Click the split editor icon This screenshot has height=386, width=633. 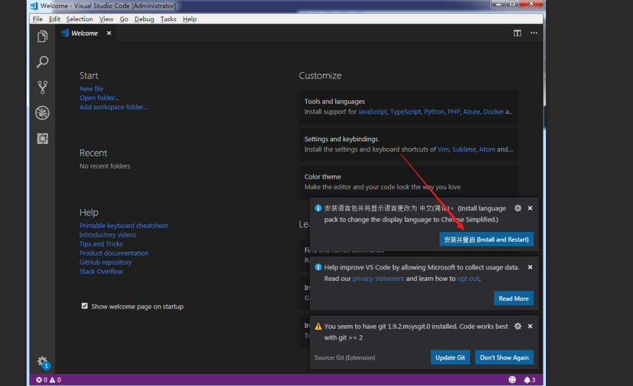click(x=517, y=33)
